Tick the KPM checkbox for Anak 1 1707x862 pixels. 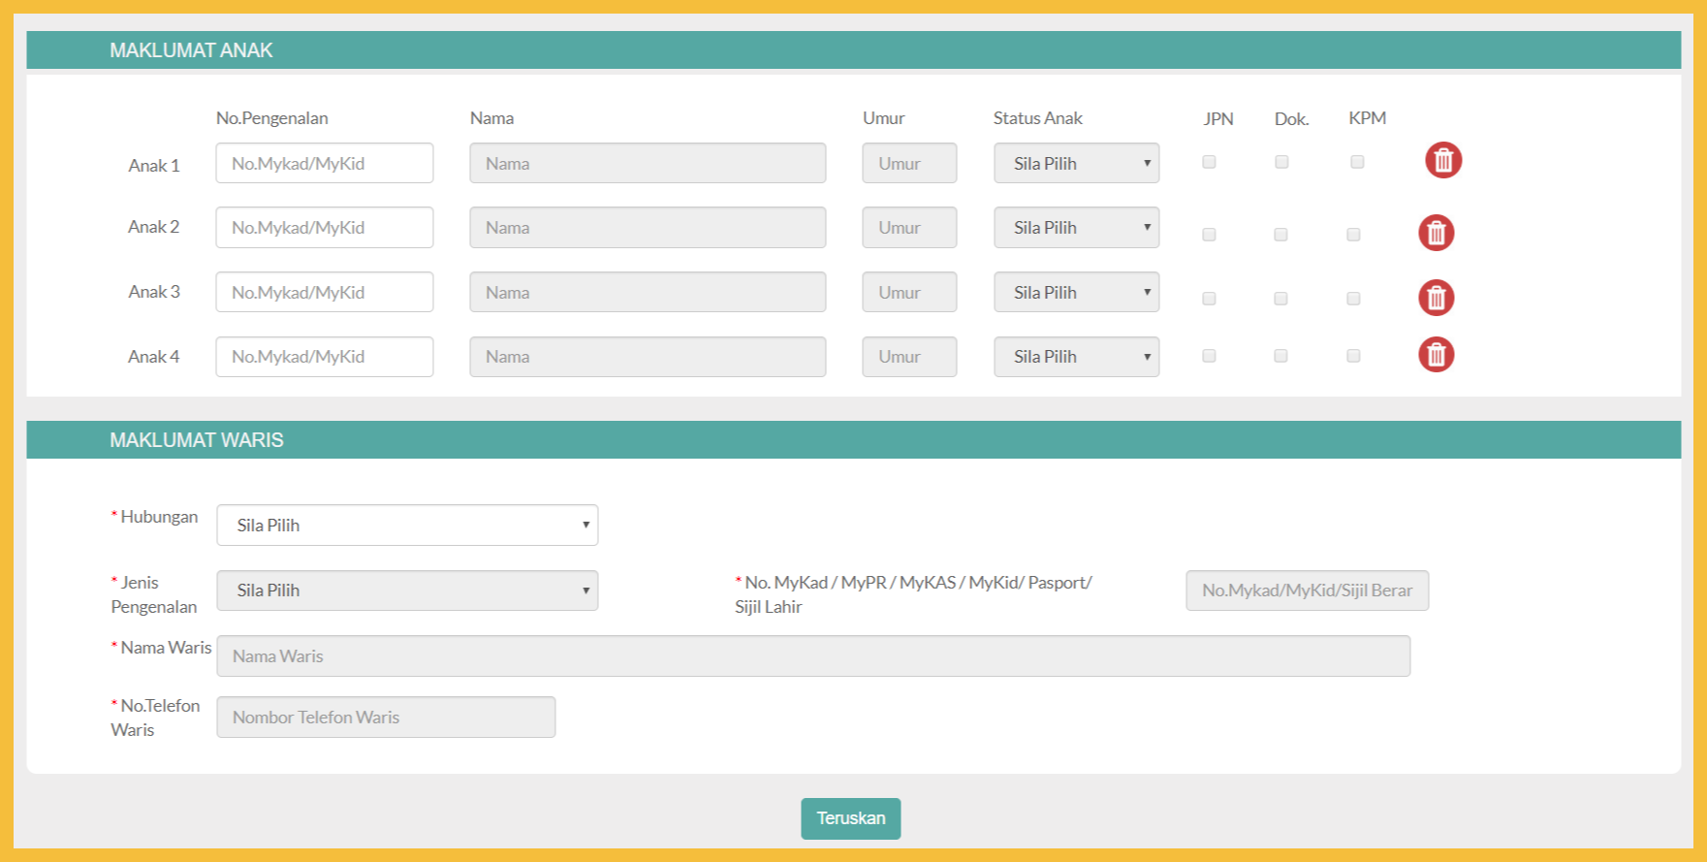click(x=1357, y=162)
